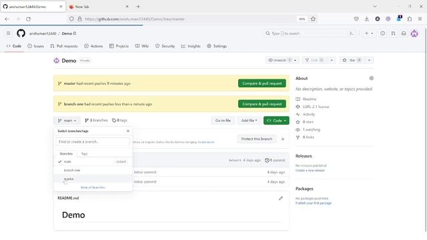Switch to the New Tab browser tab
This screenshot has height=240, width=427.
98,7
